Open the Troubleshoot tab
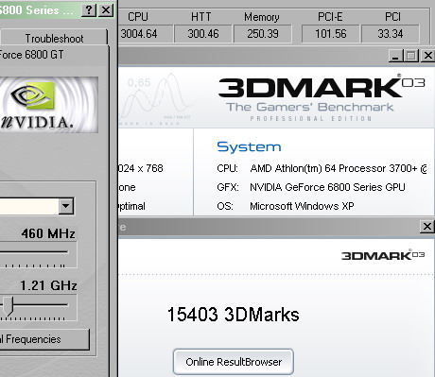 point(54,38)
